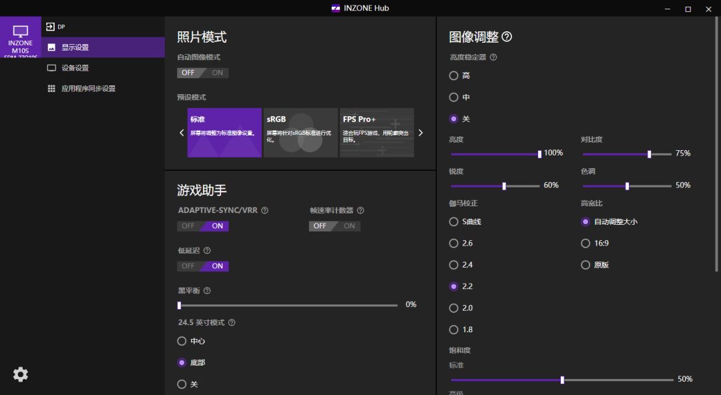Viewport: 721px width, 395px height.
Task: Click the 黑平衡 slider track
Action: click(x=288, y=306)
